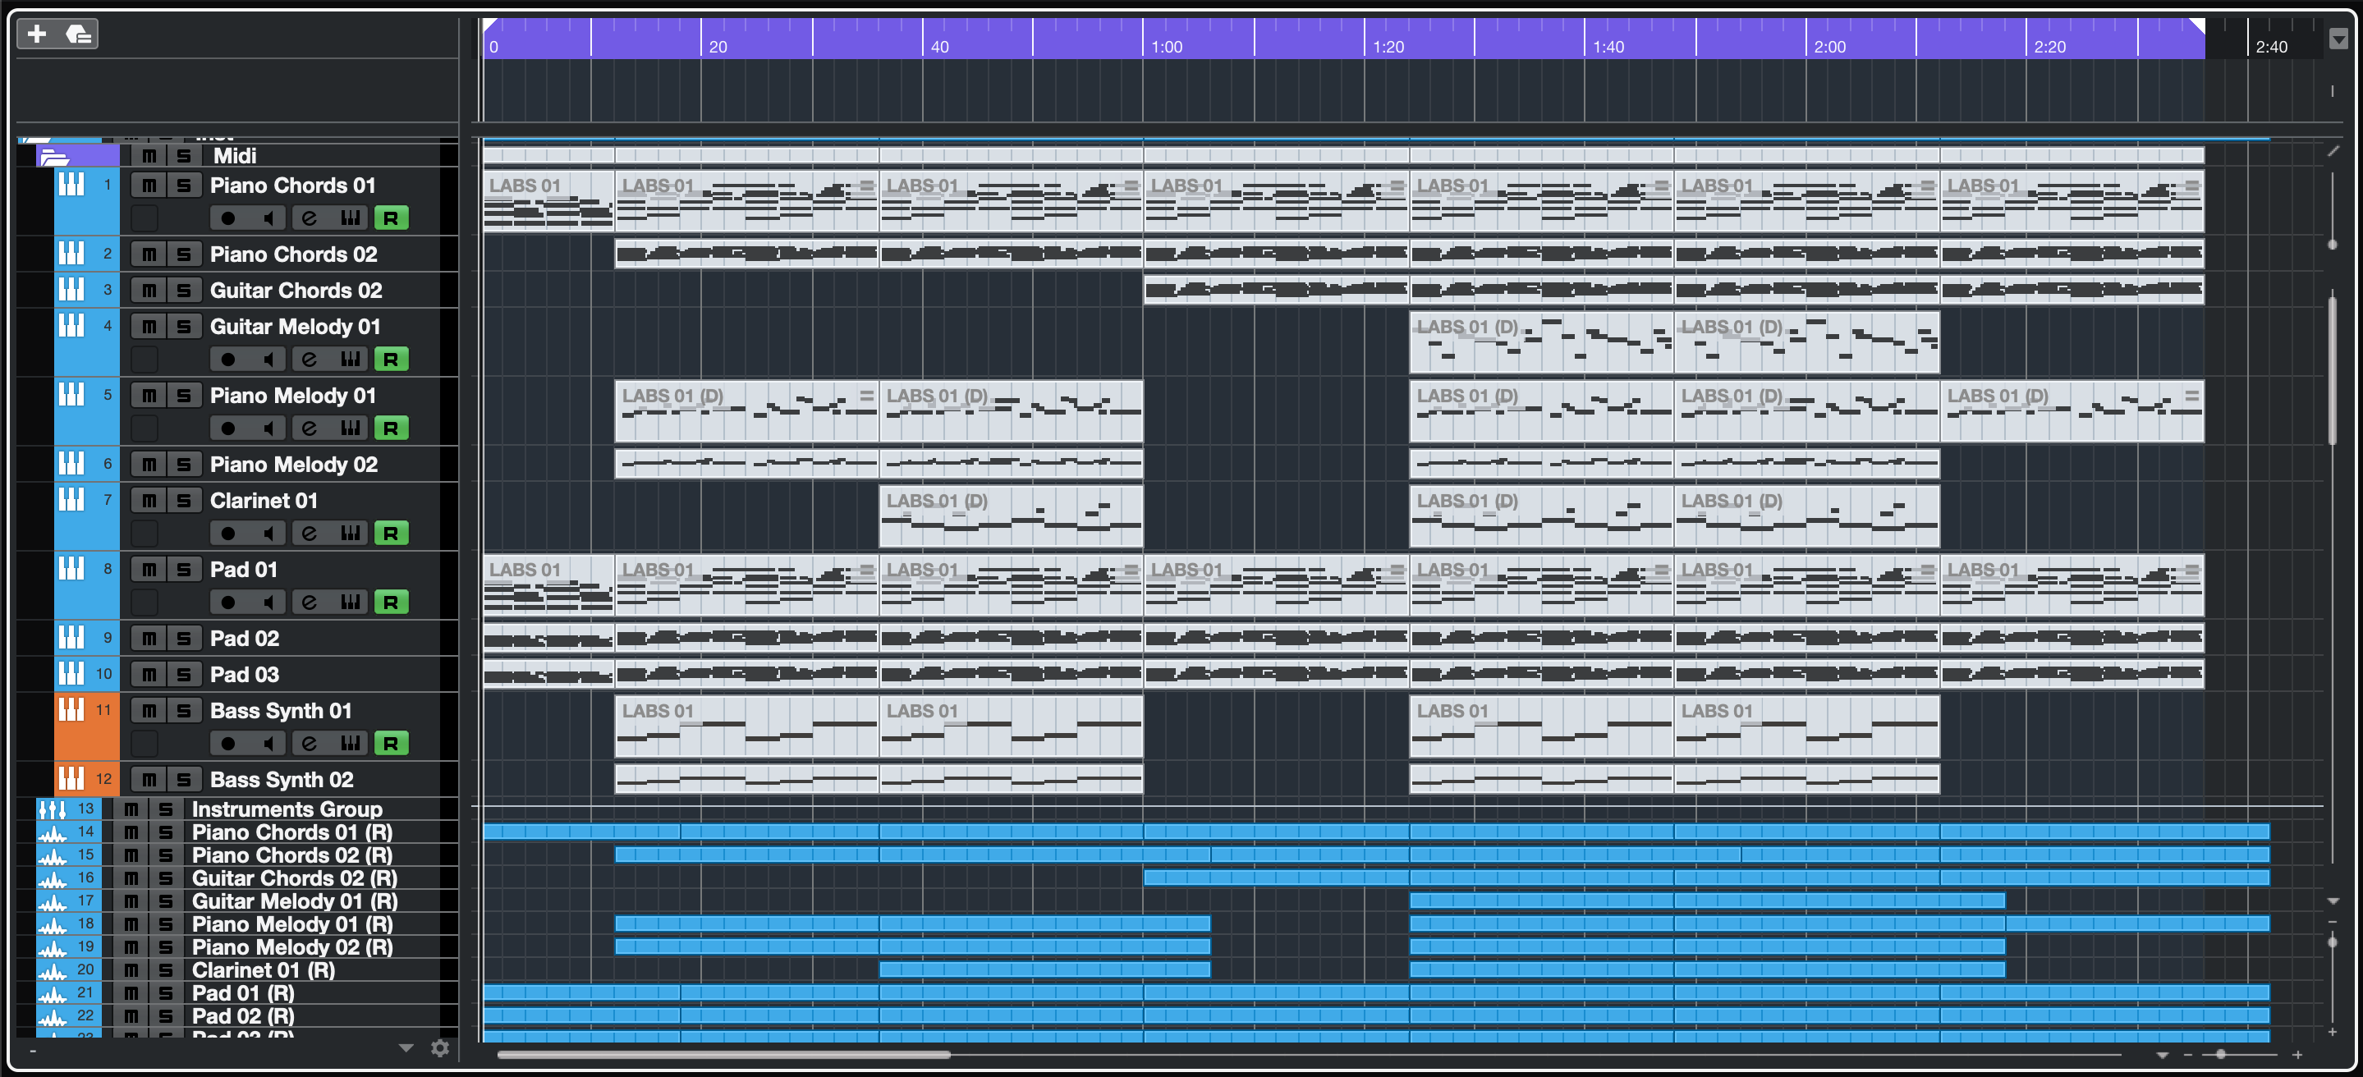
Task: Open the horizontal zoom presets dropdown arrow
Action: point(2162,1055)
